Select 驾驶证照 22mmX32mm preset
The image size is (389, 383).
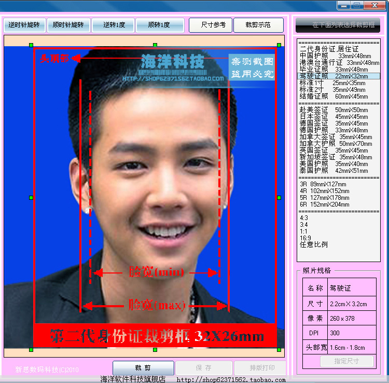[338, 76]
